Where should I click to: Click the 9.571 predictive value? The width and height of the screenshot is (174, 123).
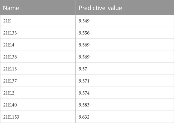click(84, 81)
